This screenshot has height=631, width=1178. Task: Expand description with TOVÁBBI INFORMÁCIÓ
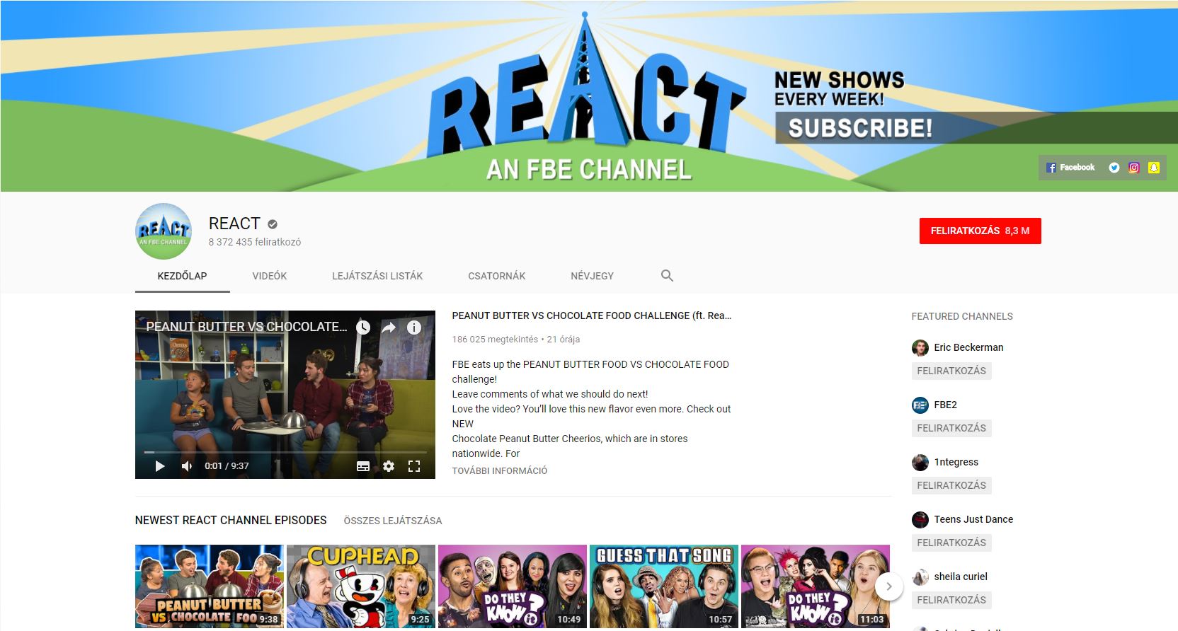pyautogui.click(x=500, y=470)
